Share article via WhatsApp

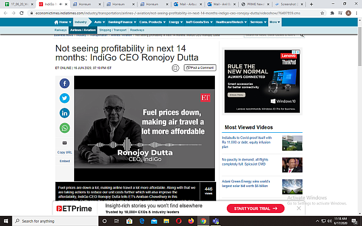(64, 128)
